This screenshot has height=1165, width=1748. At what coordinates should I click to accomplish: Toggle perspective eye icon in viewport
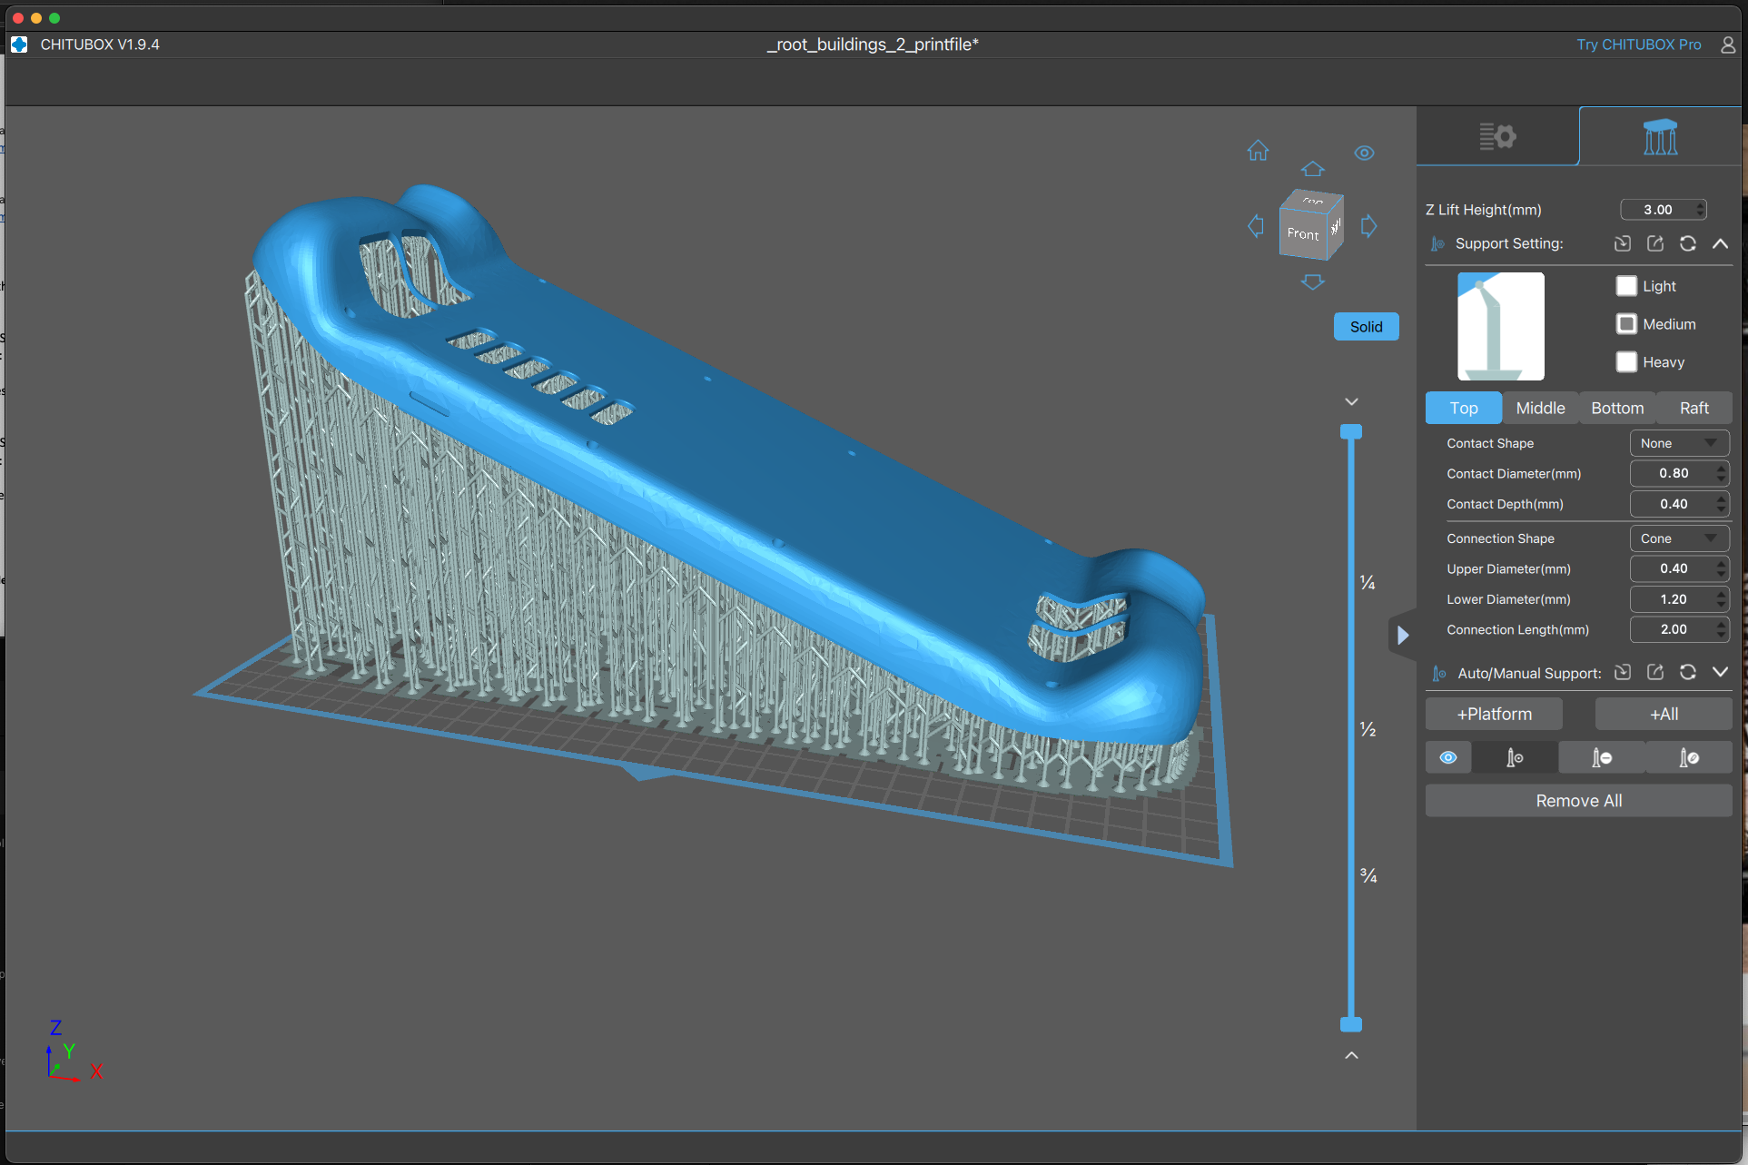(1364, 153)
